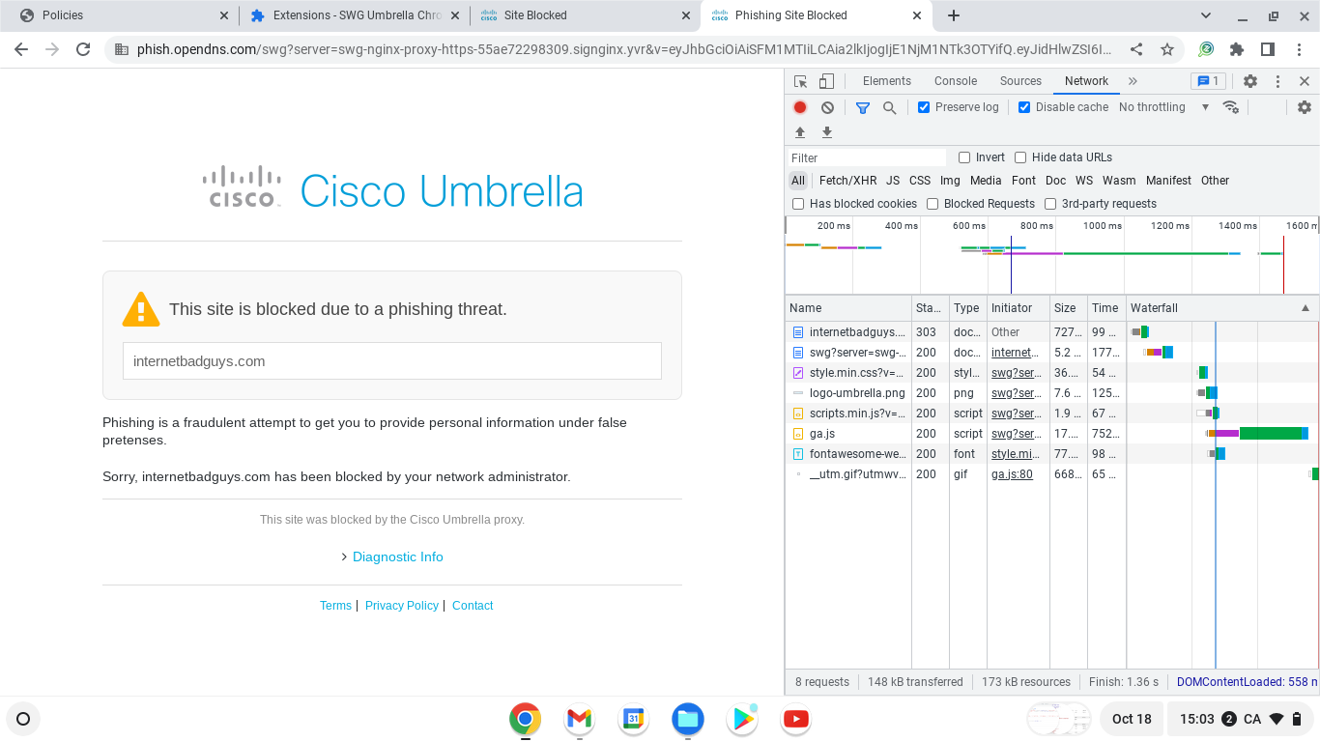Switch to the Sources tab
1320x742 pixels.
[1020, 81]
